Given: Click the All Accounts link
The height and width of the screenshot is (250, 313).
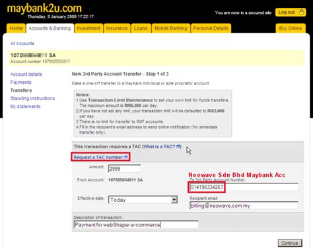Looking at the screenshot, I should point(22,44).
